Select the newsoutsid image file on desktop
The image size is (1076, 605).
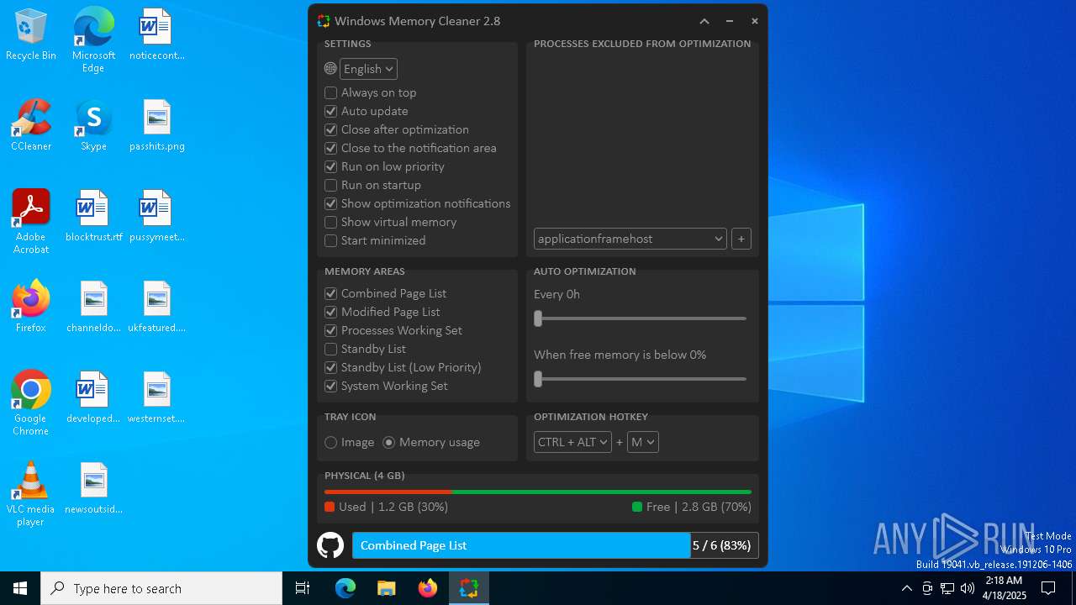[x=93, y=488]
